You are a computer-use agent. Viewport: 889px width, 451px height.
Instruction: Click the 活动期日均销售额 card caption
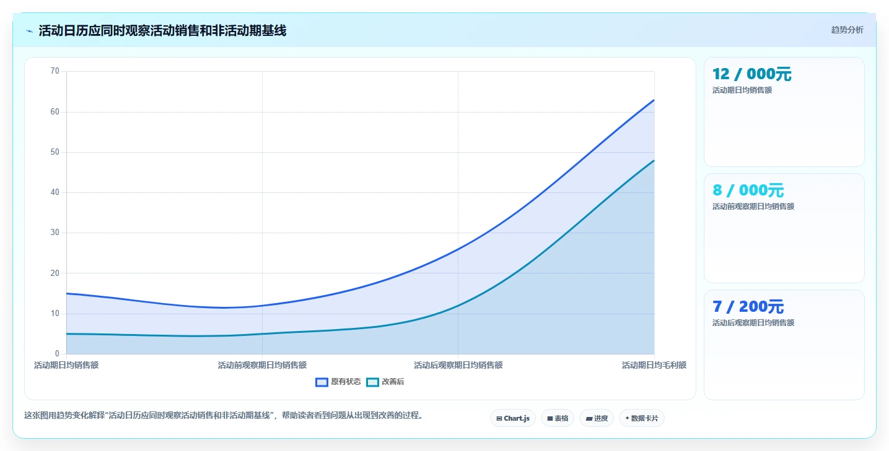point(742,90)
